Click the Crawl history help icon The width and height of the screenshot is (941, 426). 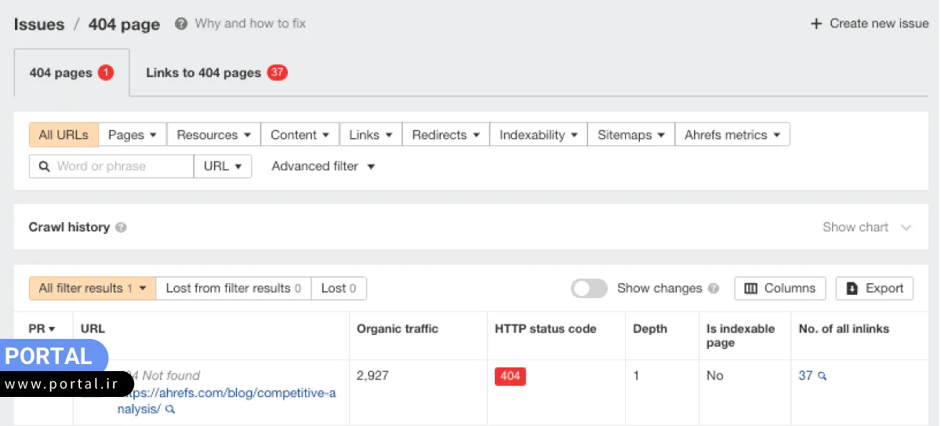pos(121,228)
